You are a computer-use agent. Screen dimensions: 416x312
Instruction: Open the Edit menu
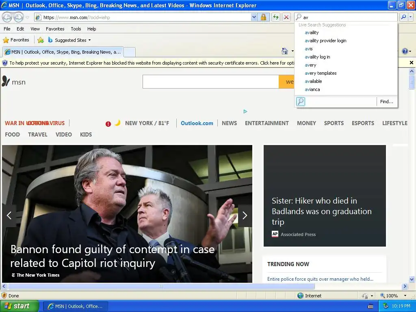[20, 29]
